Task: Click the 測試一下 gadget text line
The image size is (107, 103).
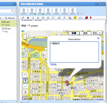Action: click(30, 26)
